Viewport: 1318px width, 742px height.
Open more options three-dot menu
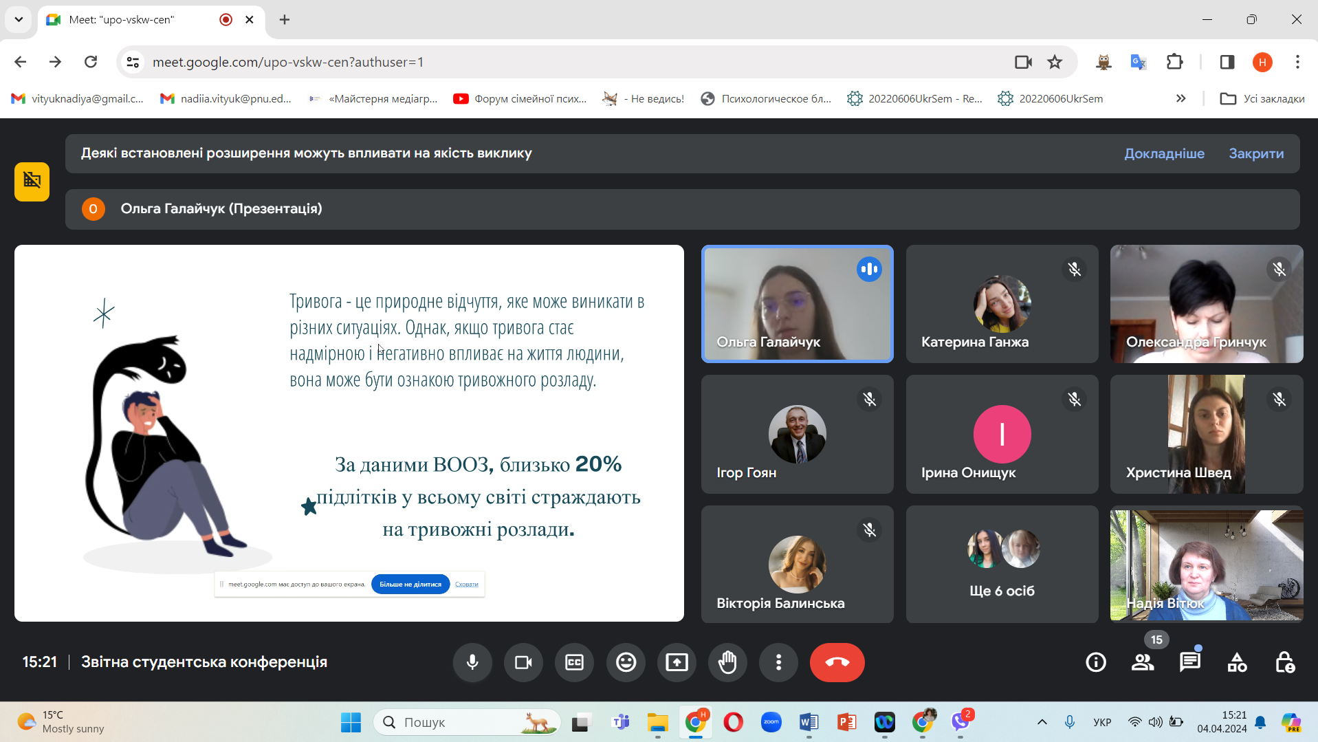[x=778, y=662]
